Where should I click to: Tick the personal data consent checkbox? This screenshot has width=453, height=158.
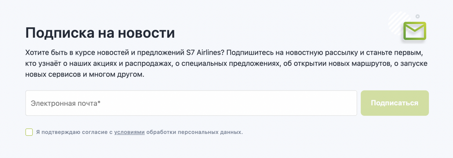coord(29,132)
